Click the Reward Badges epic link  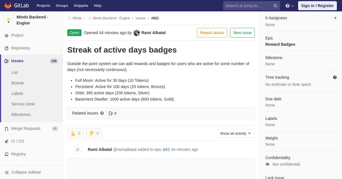[280, 44]
